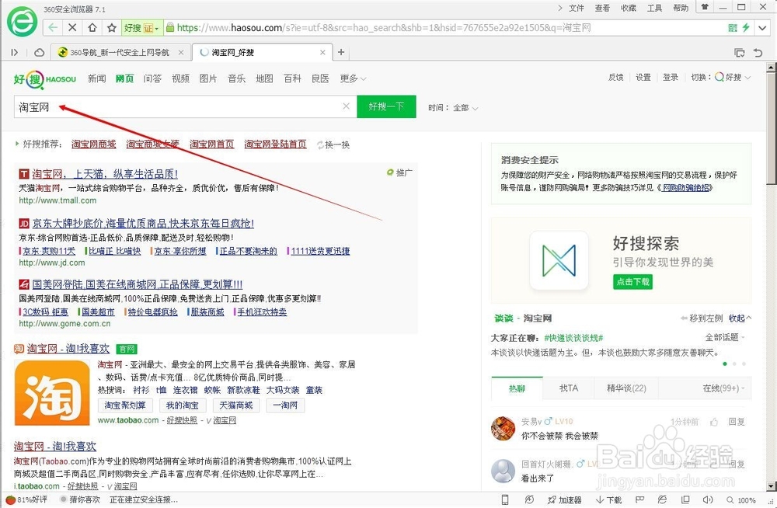777x508 pixels.
Task: Open the 登录 link
Action: (671, 78)
